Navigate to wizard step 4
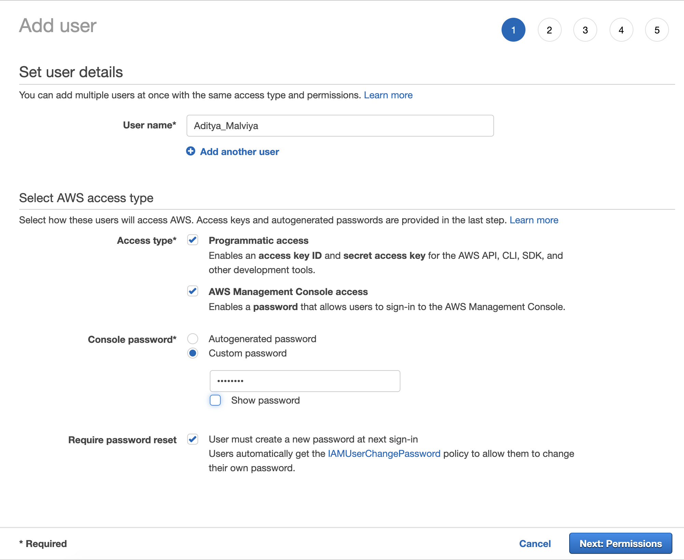684x560 pixels. [x=621, y=30]
